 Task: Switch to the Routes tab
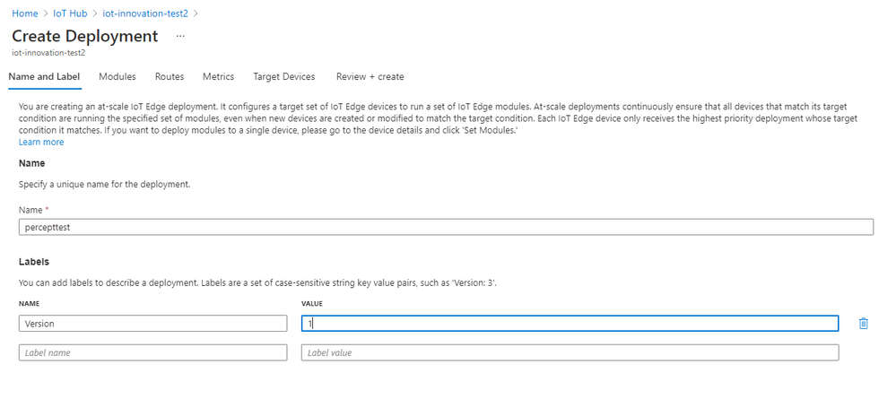170,76
